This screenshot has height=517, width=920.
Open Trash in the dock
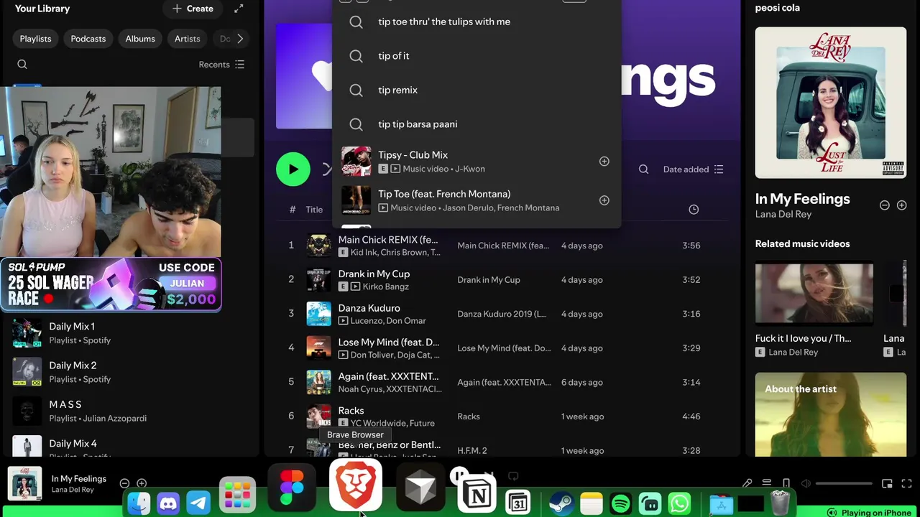[780, 503]
